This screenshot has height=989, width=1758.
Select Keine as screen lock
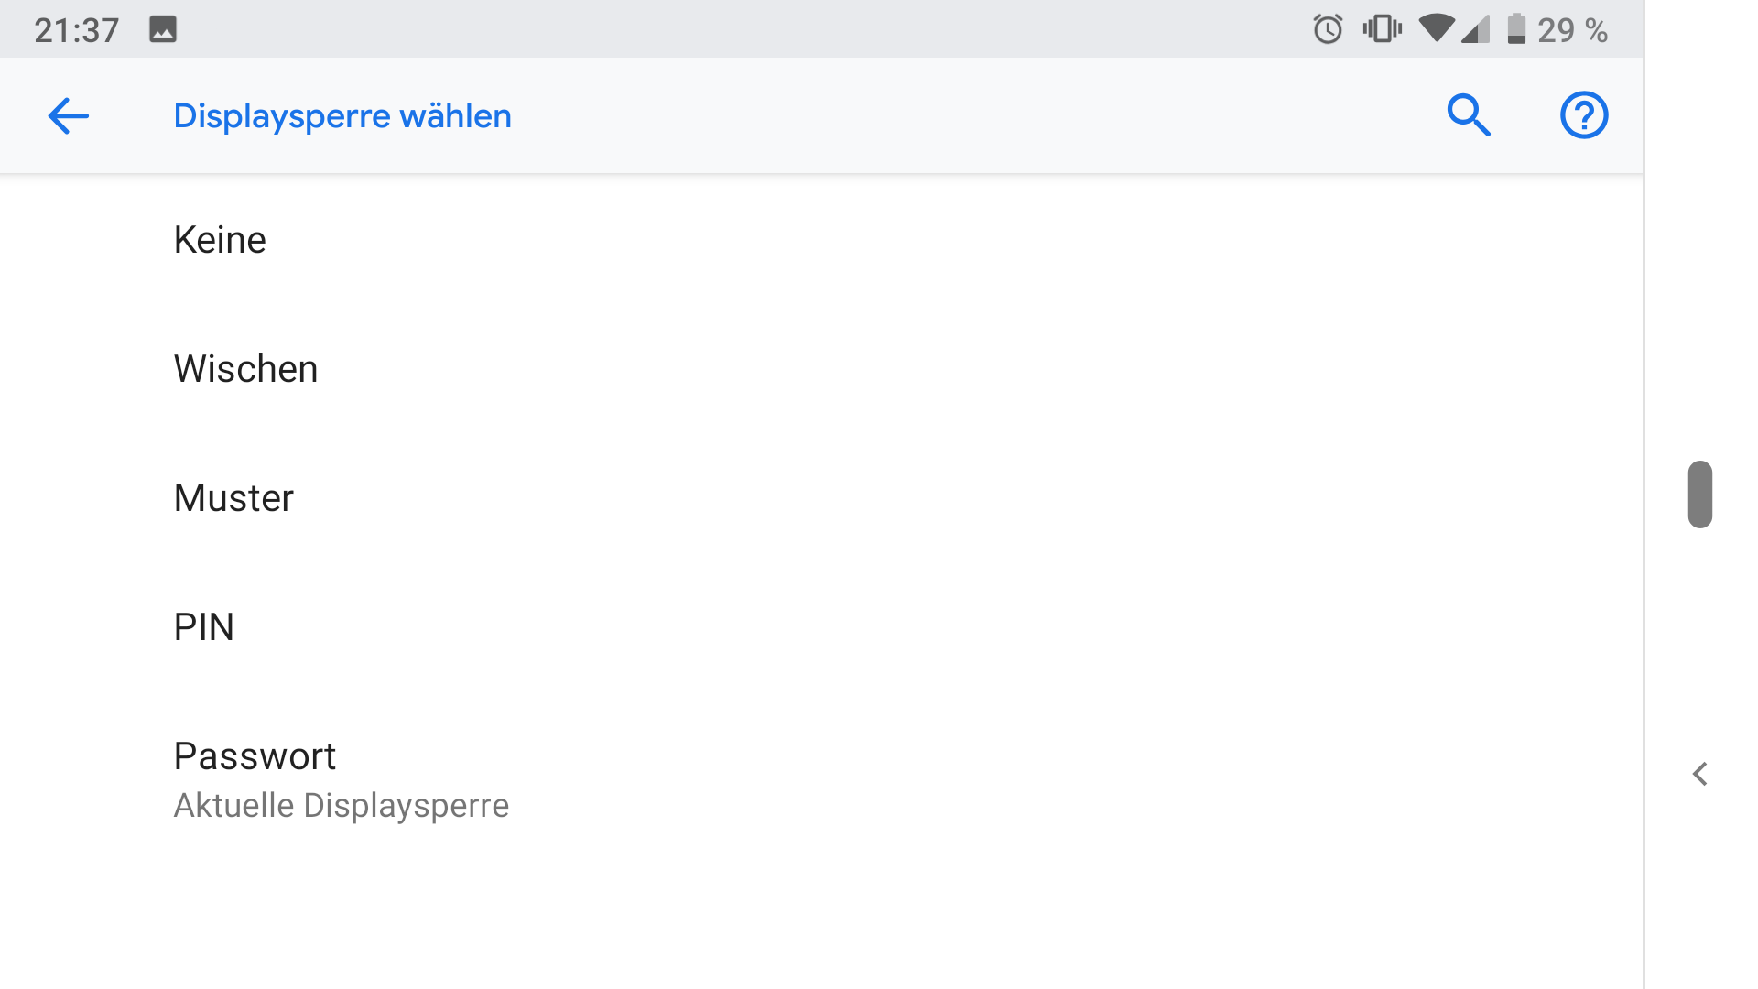[821, 240]
